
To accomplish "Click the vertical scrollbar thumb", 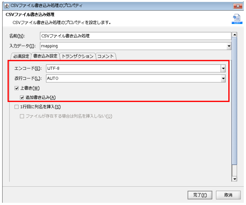I will pos(234,101).
